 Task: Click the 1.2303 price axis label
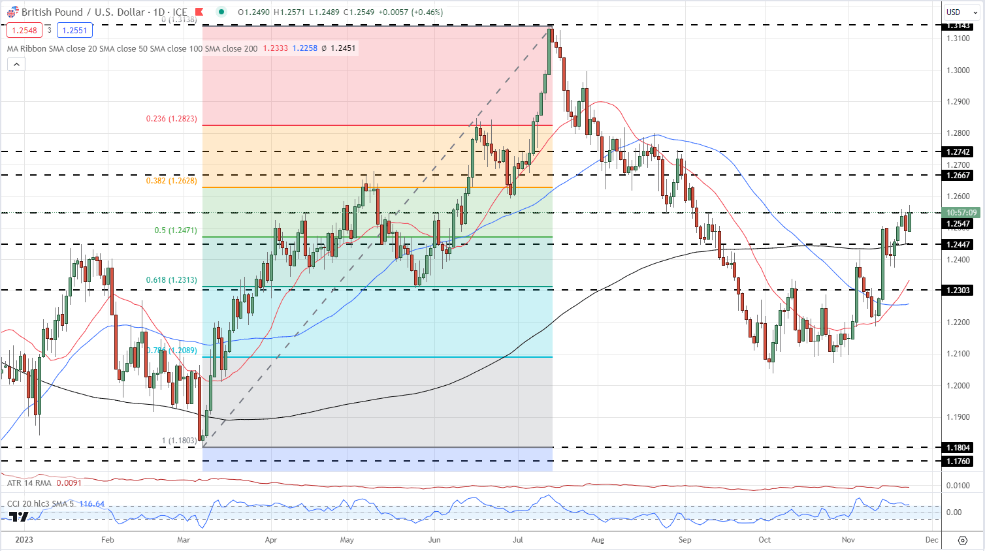pos(958,290)
